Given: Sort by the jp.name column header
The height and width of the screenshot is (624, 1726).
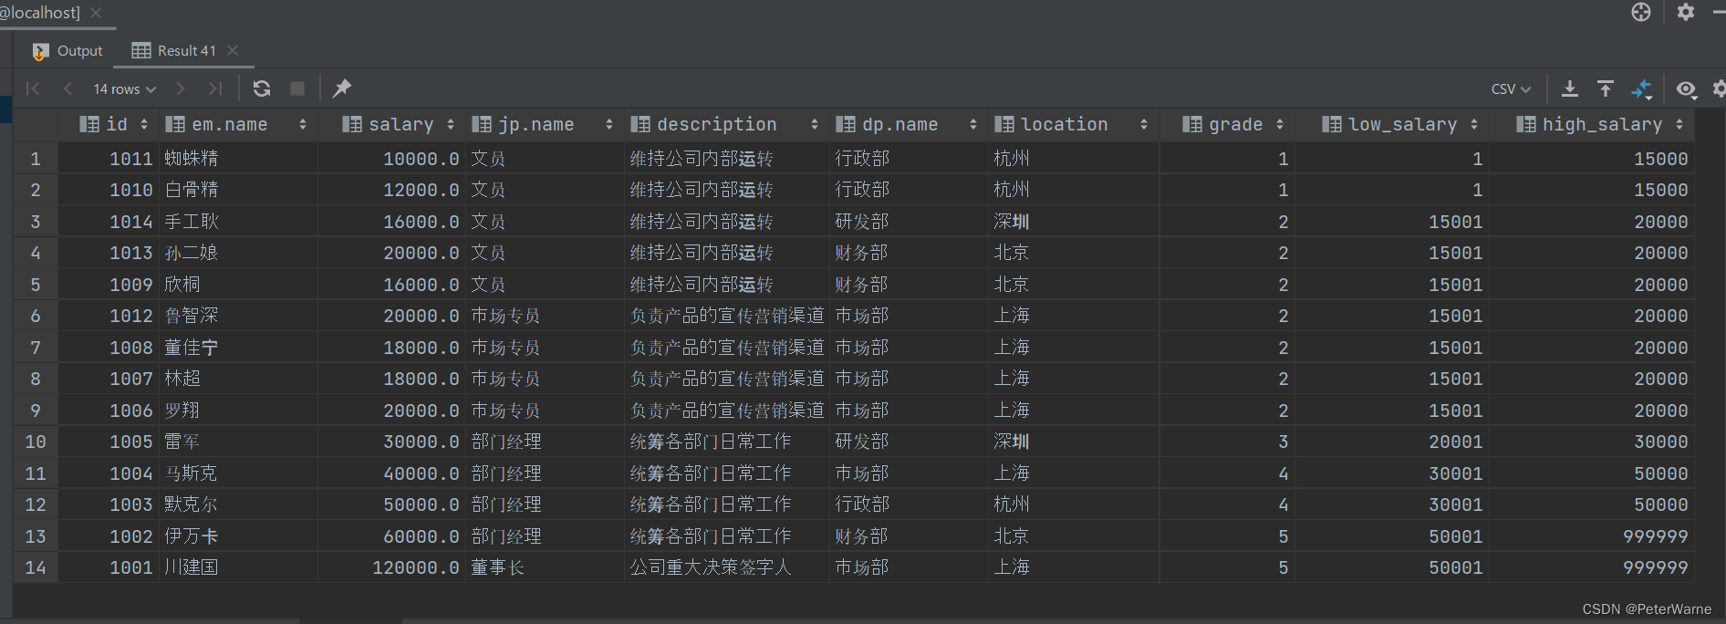Looking at the screenshot, I should click(545, 124).
